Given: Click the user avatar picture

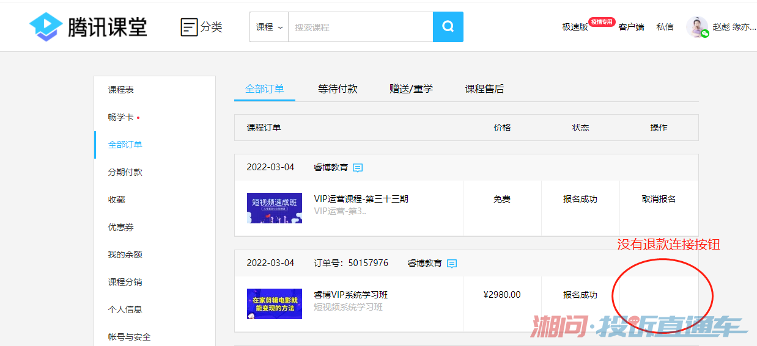Looking at the screenshot, I should coord(696,27).
